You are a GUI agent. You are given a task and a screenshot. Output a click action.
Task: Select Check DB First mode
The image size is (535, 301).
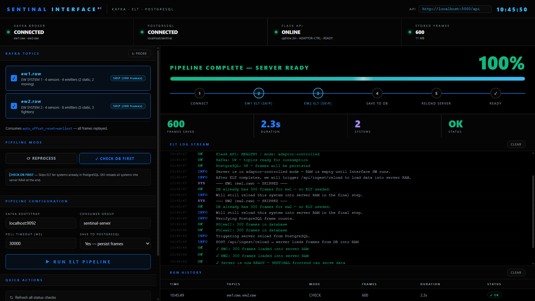[115, 158]
